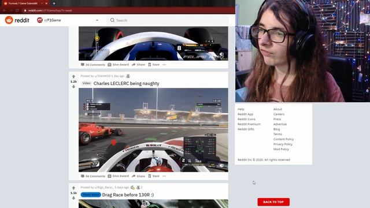The image size is (370, 208).
Task: Click the blue flair on Drag Race post
Action: click(91, 195)
